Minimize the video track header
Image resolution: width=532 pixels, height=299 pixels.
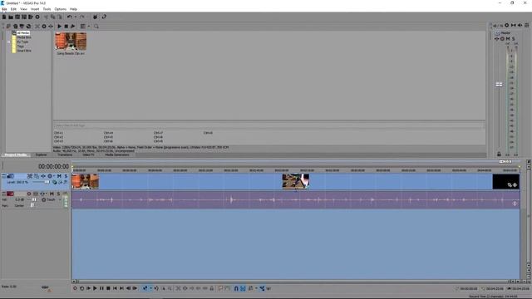3,175
